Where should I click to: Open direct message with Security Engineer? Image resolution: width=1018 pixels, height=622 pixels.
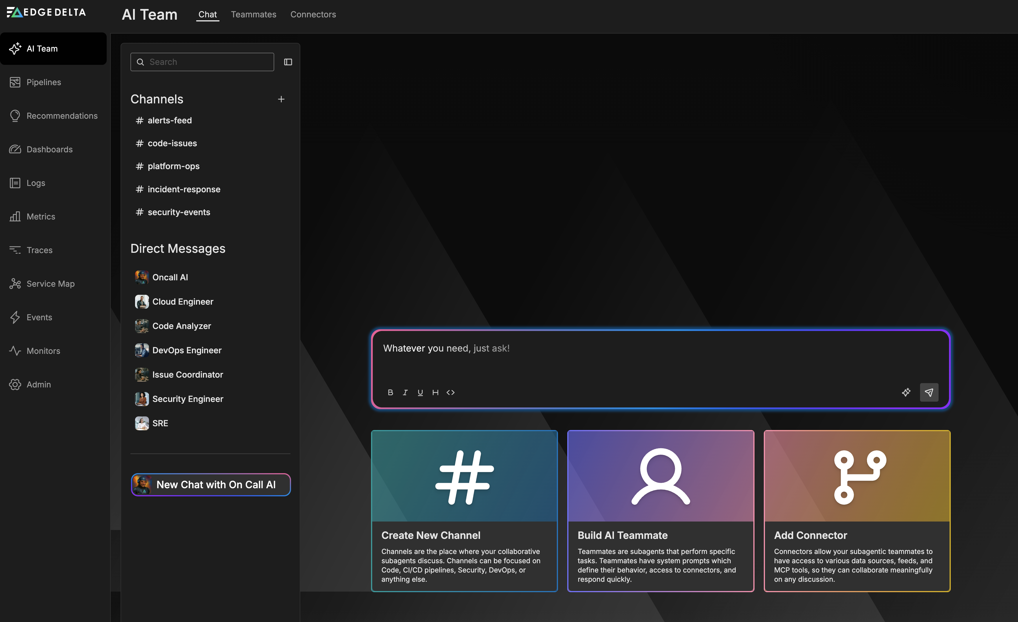click(x=188, y=399)
